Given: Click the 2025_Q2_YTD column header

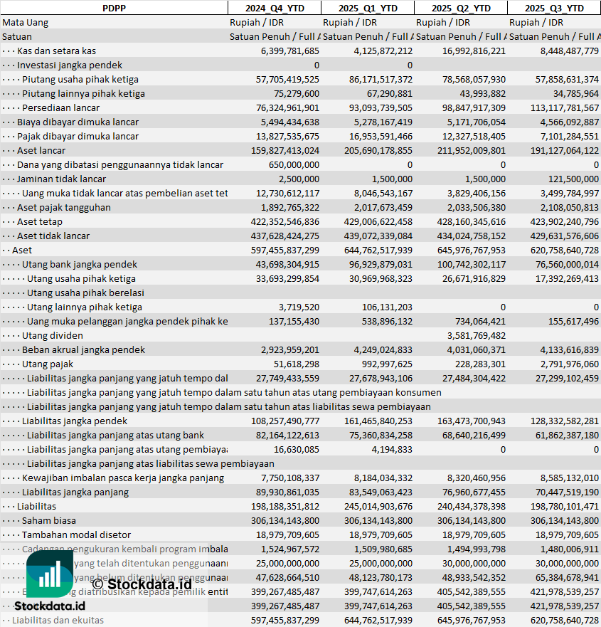Looking at the screenshot, I should pyautogui.click(x=461, y=8).
